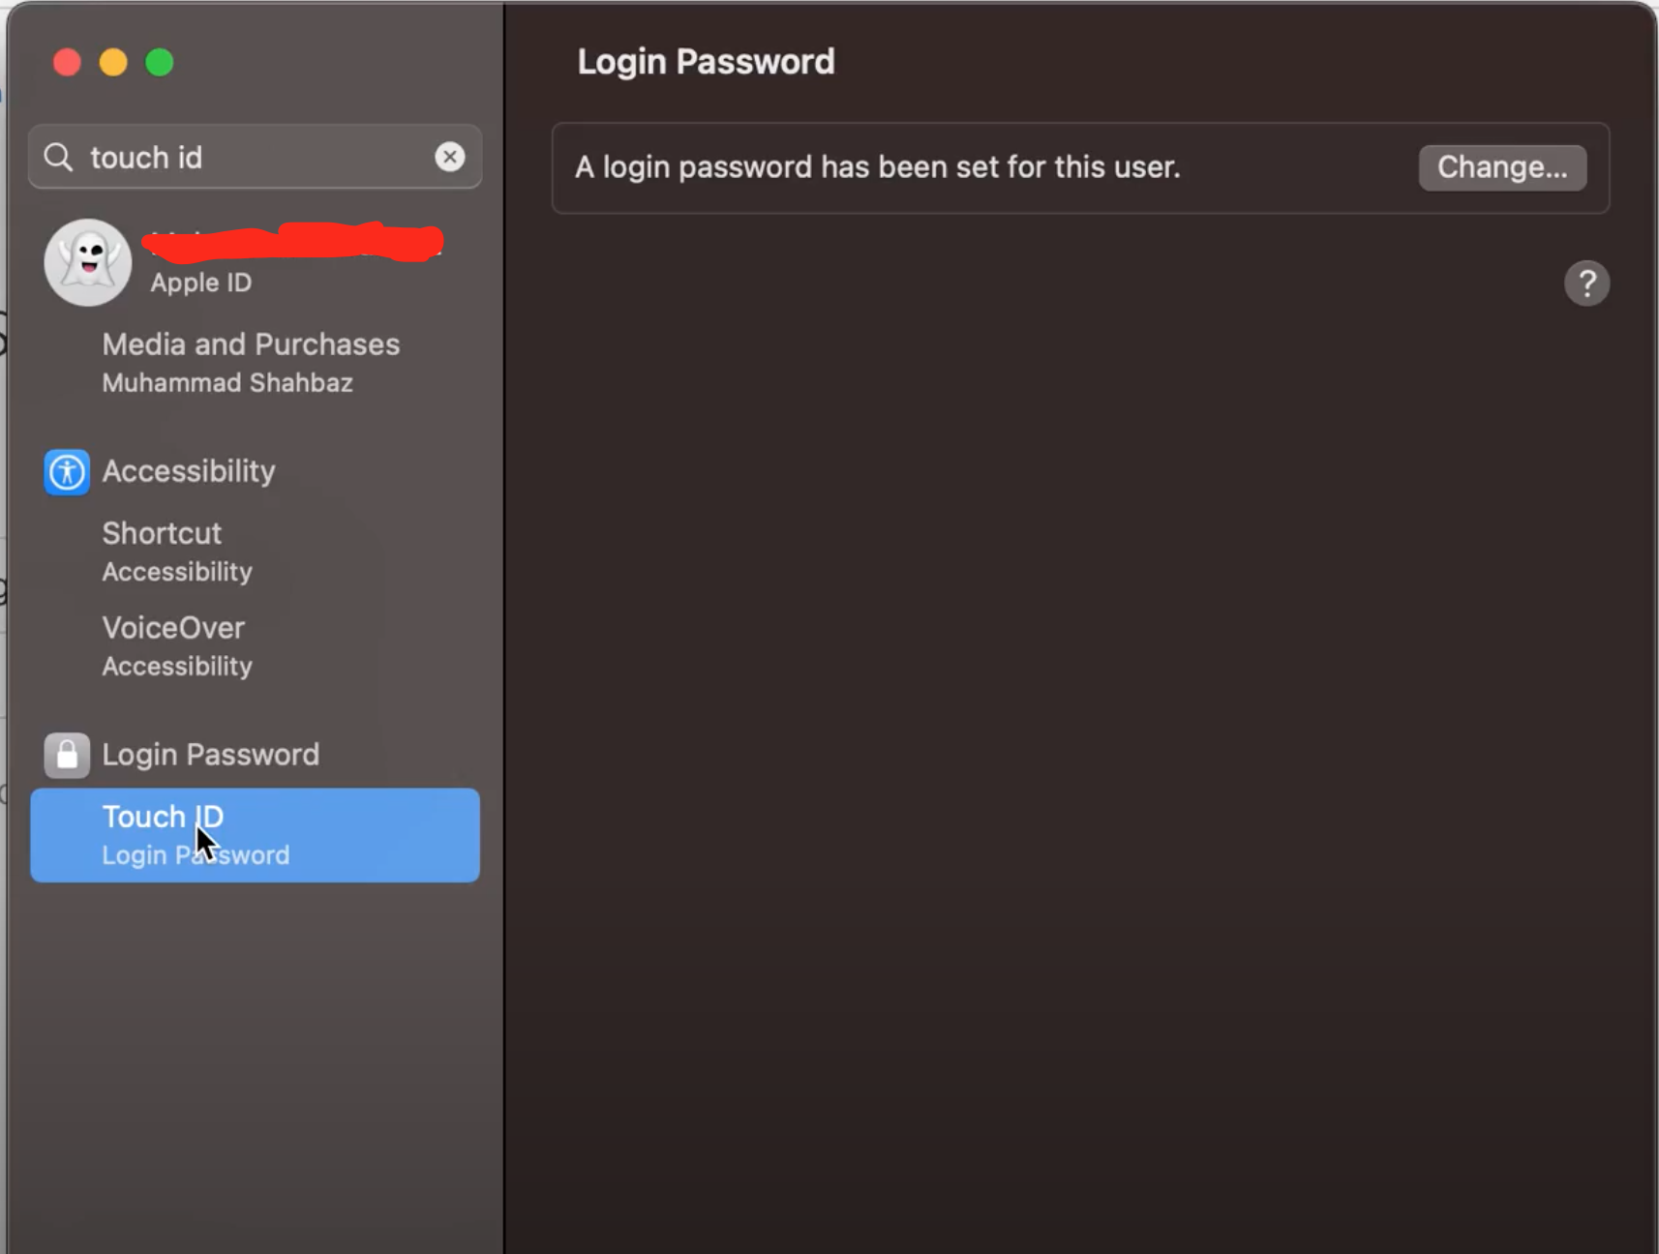
Task: Click the Login Password lock icon
Action: point(67,755)
